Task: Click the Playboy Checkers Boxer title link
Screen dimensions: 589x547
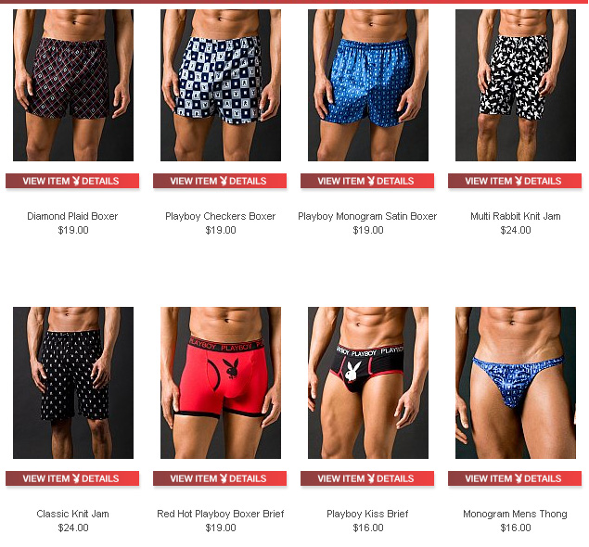Action: coord(221,216)
